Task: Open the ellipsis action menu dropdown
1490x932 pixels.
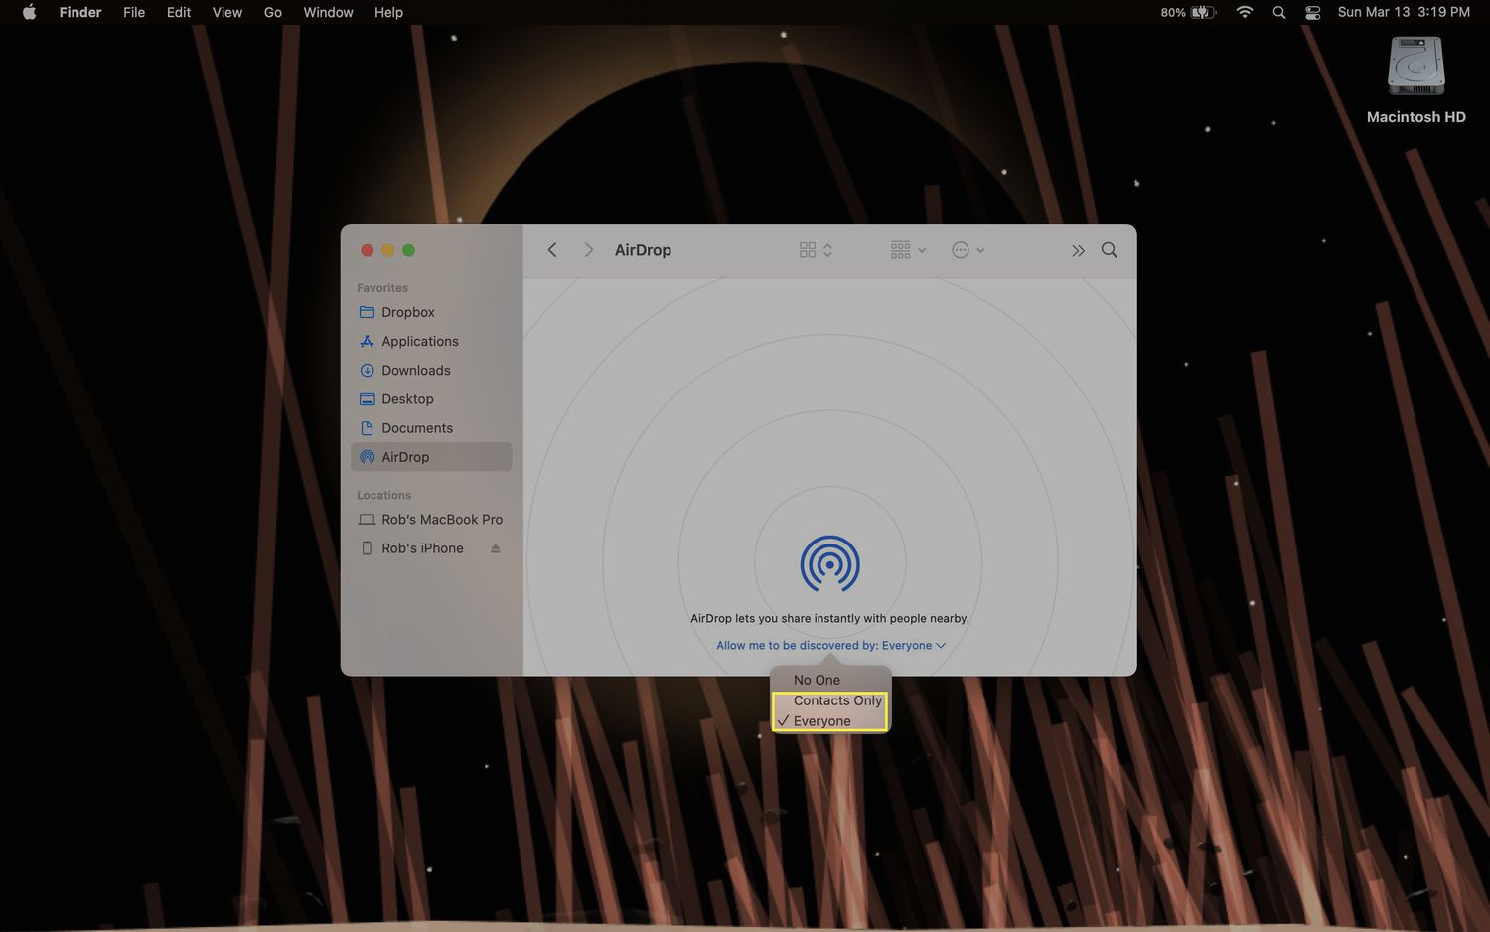Action: (x=968, y=250)
